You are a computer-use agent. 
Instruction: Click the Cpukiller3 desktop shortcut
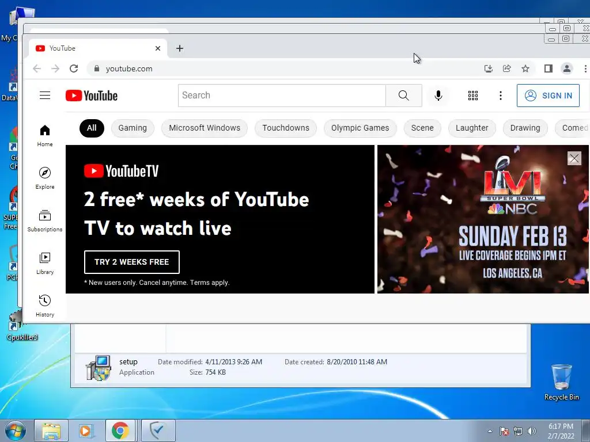pos(22,327)
